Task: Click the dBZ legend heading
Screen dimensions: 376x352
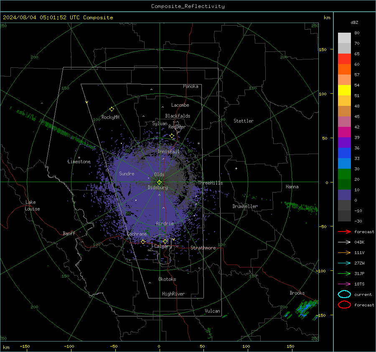Action: pos(354,22)
